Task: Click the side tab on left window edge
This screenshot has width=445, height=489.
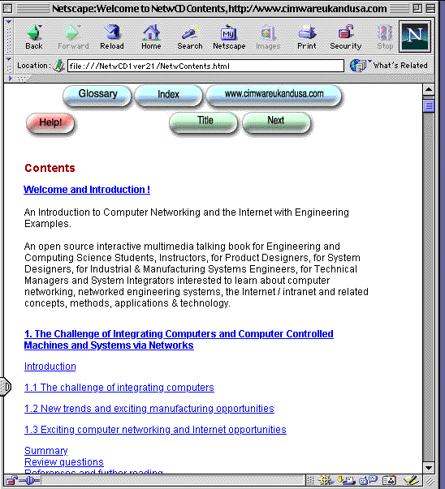Action: [x=6, y=387]
